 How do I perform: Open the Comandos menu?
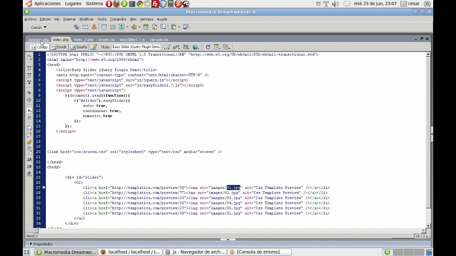pyautogui.click(x=118, y=19)
